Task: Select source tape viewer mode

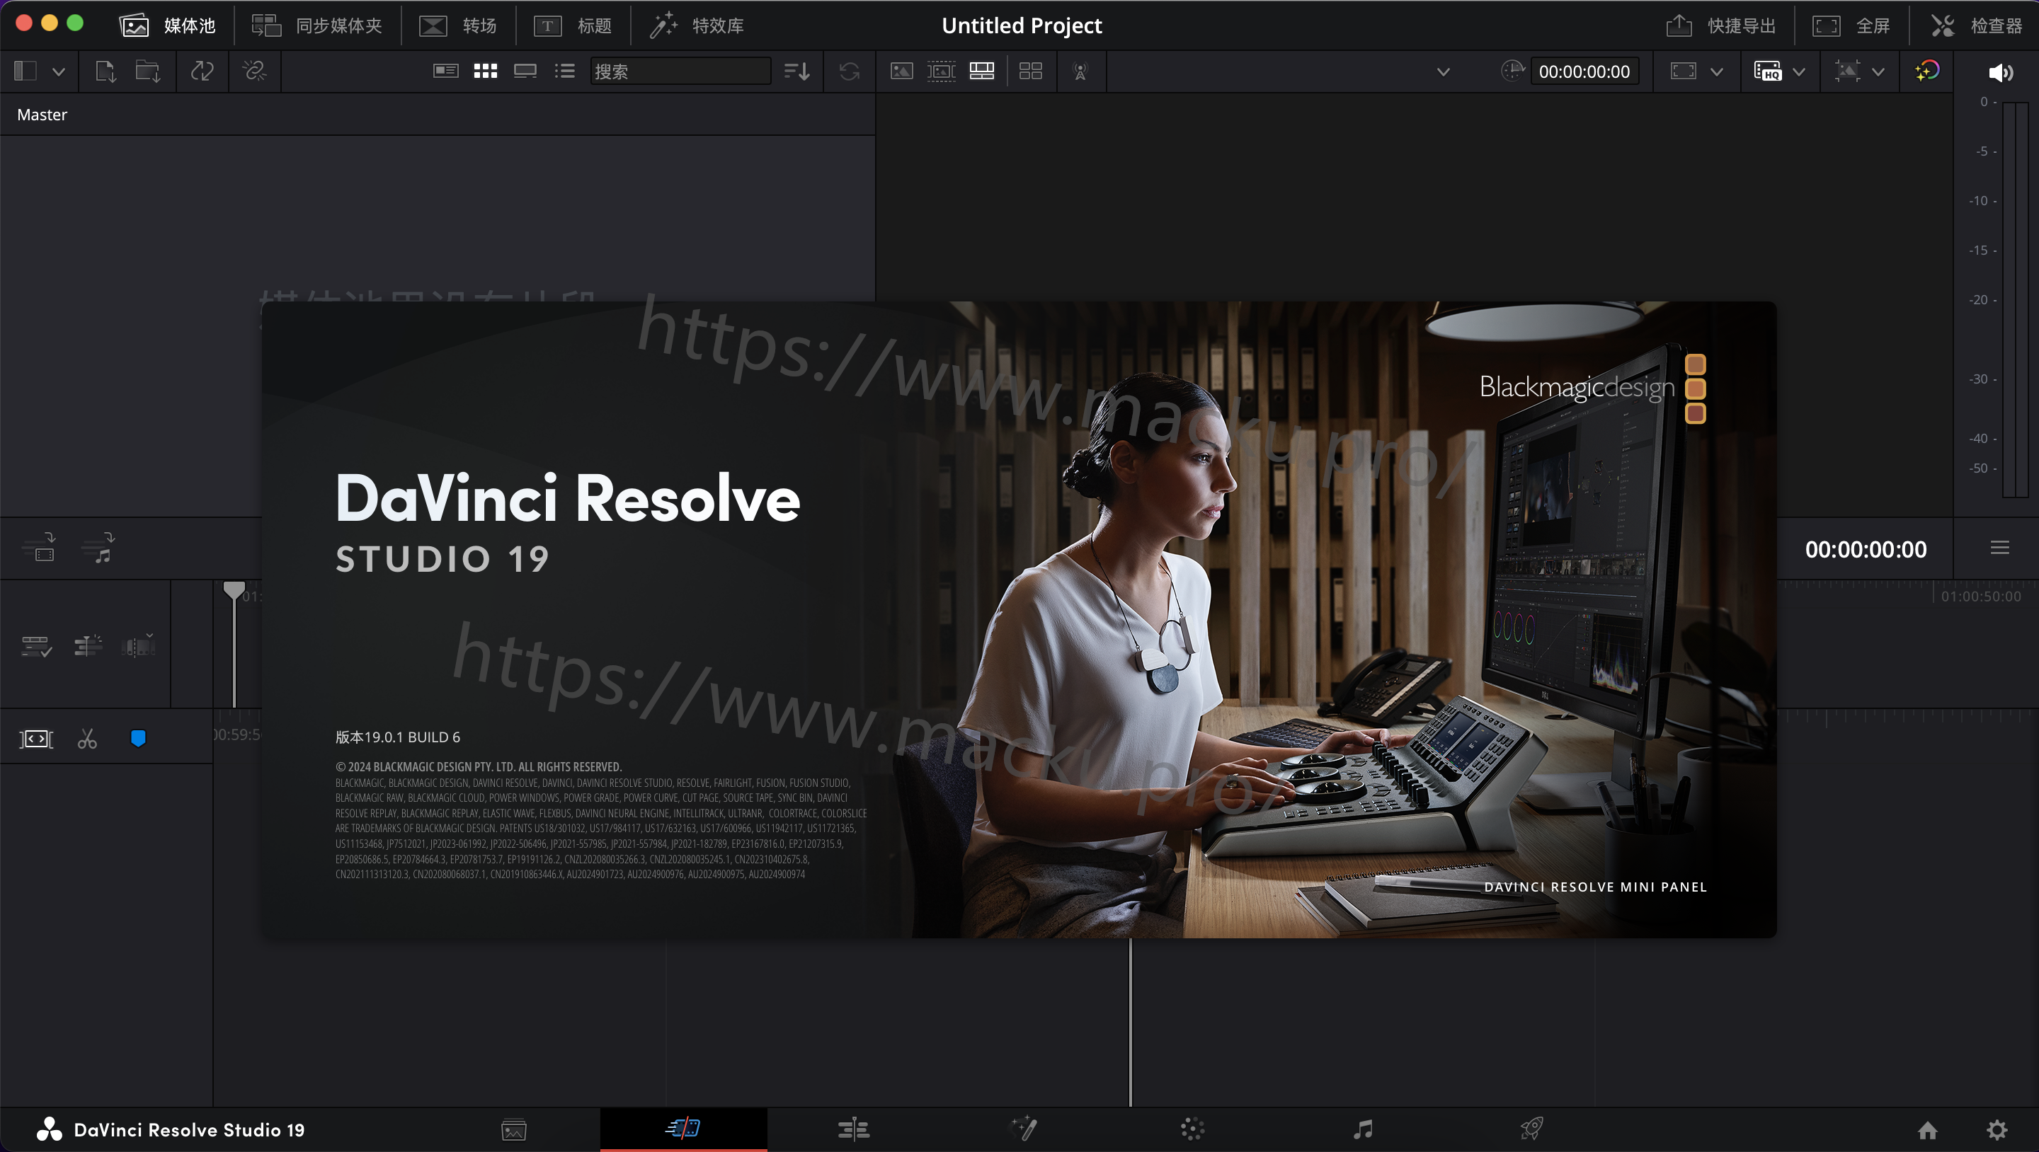Action: 941,71
